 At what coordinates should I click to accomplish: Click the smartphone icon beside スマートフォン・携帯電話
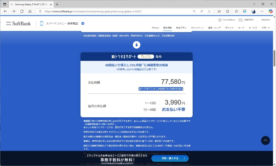pyautogui.click(x=41, y=23)
